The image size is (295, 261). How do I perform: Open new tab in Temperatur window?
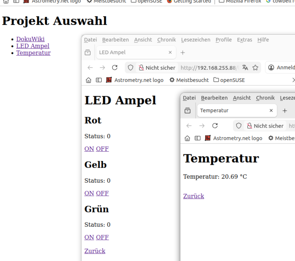point(285,111)
